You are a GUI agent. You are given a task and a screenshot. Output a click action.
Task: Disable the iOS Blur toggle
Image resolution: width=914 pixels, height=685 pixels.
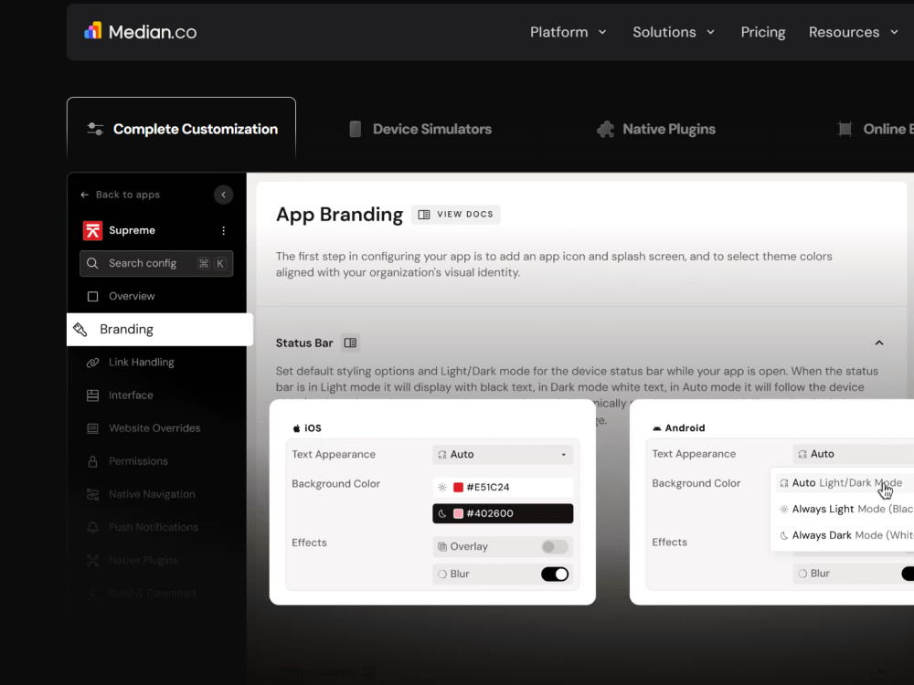(x=555, y=574)
